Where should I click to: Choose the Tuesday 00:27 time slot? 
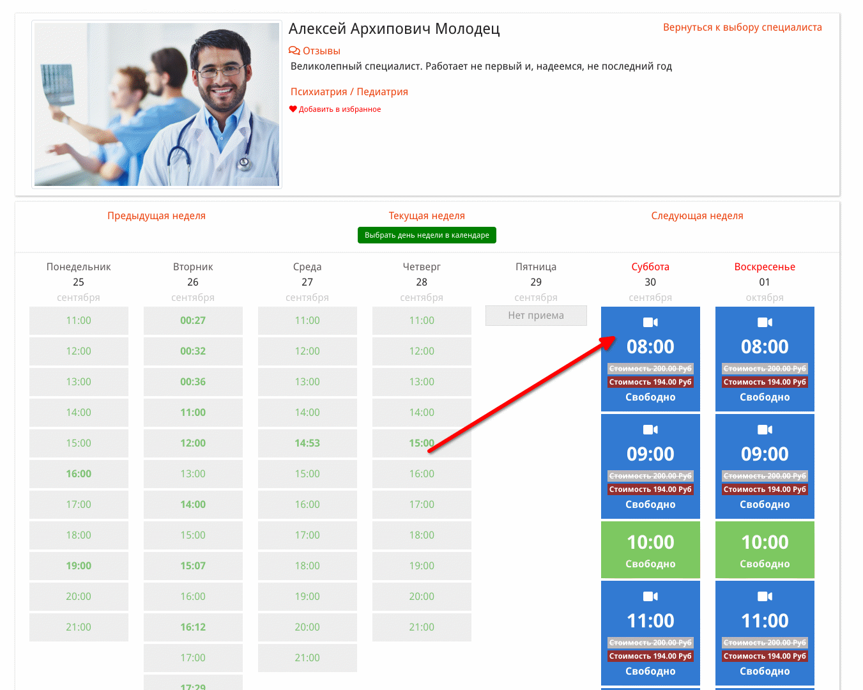click(x=193, y=321)
